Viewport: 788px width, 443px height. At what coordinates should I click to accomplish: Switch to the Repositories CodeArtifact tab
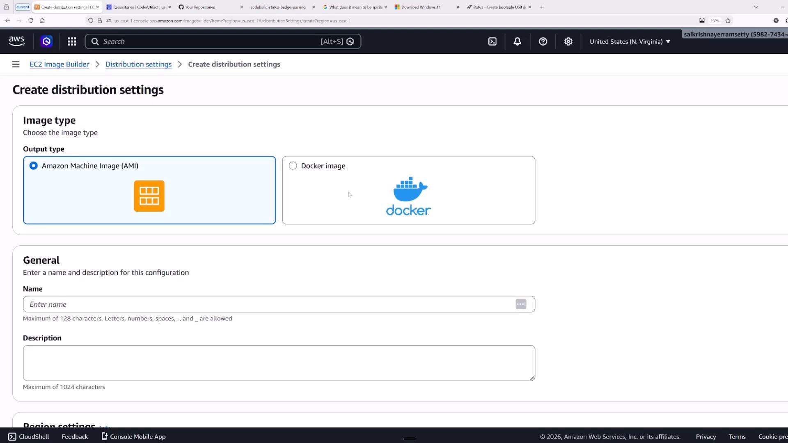pos(138,7)
